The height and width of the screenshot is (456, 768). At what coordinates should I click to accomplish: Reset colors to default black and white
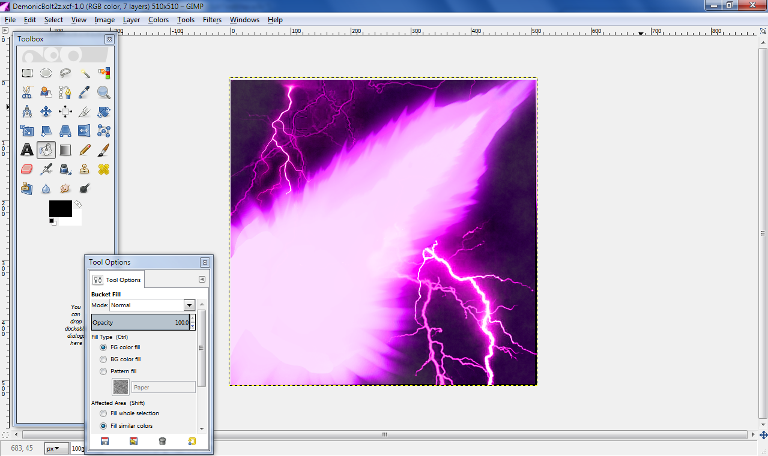point(52,222)
